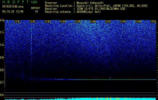Click the 1242 time marker label
158x100 pixels.
(33, 21)
